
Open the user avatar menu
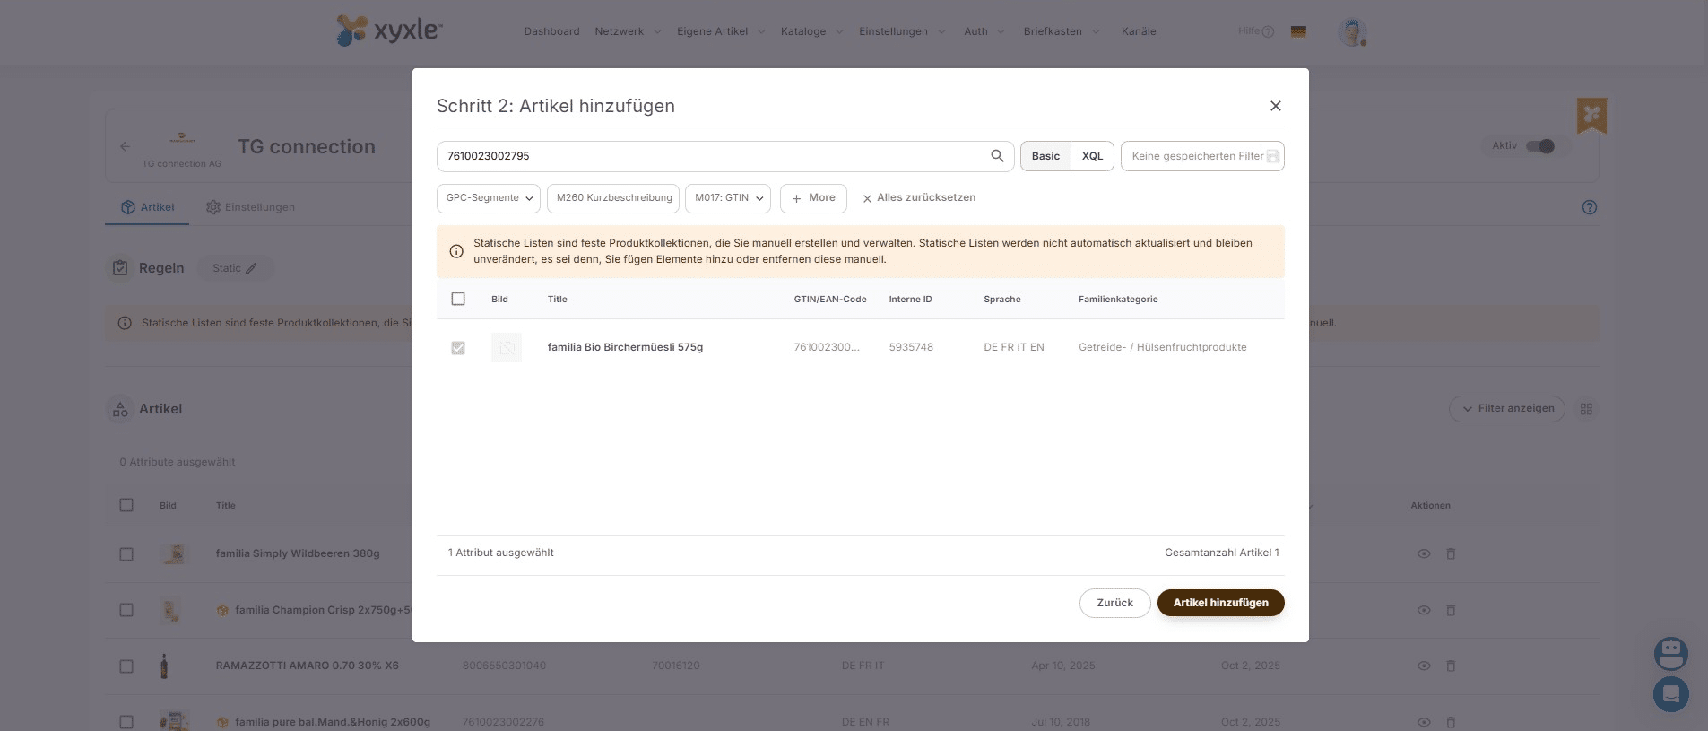coord(1352,31)
